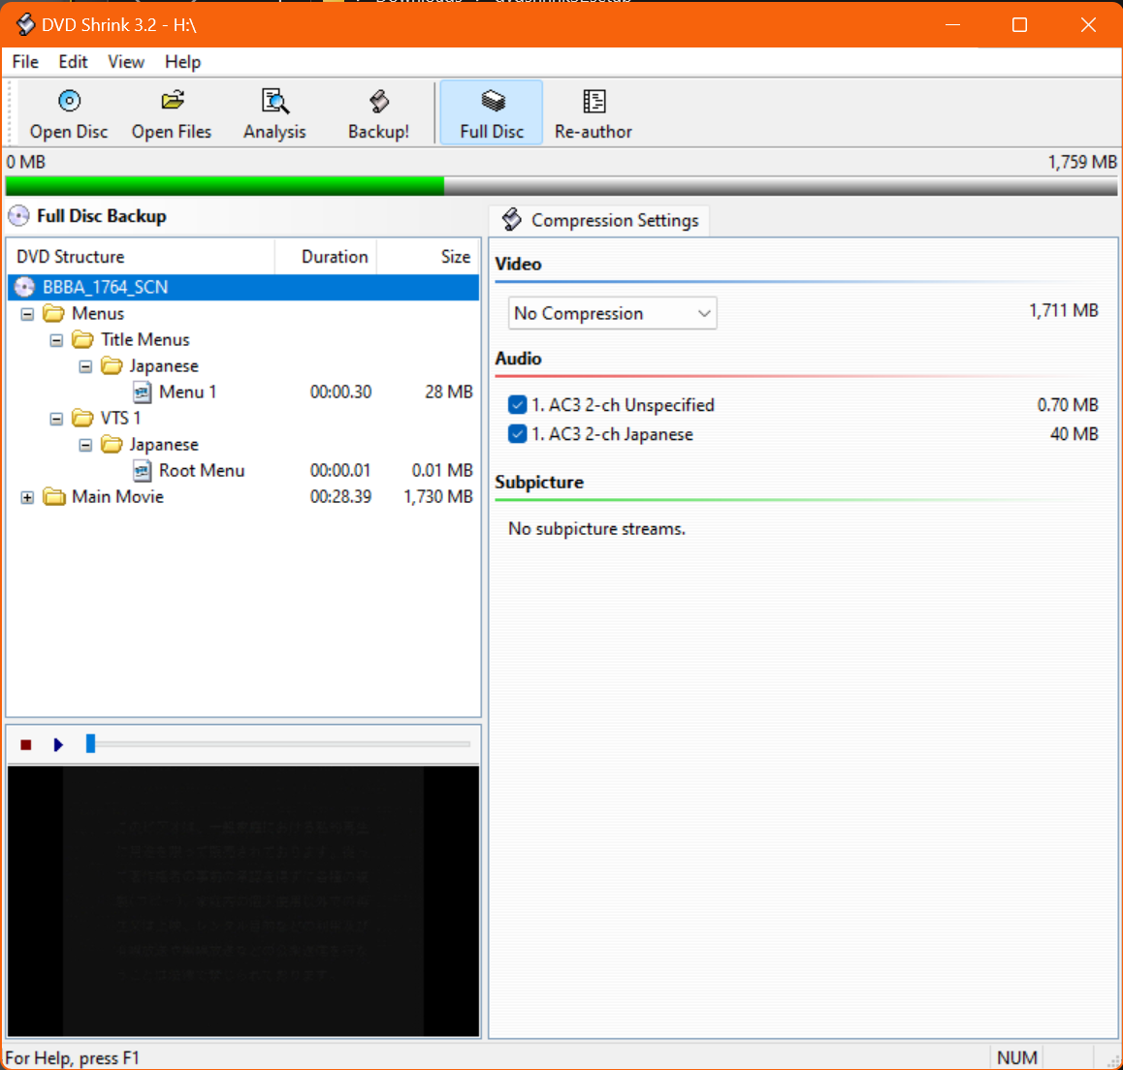Screen dimensions: 1123x1070
Task: Click the 40 MB audio size
Action: pyautogui.click(x=1075, y=434)
